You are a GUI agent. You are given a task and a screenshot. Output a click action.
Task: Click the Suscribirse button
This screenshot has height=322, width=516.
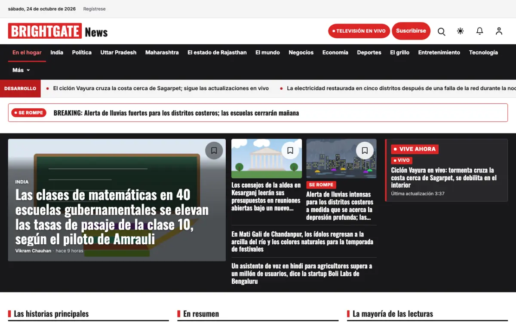(411, 31)
